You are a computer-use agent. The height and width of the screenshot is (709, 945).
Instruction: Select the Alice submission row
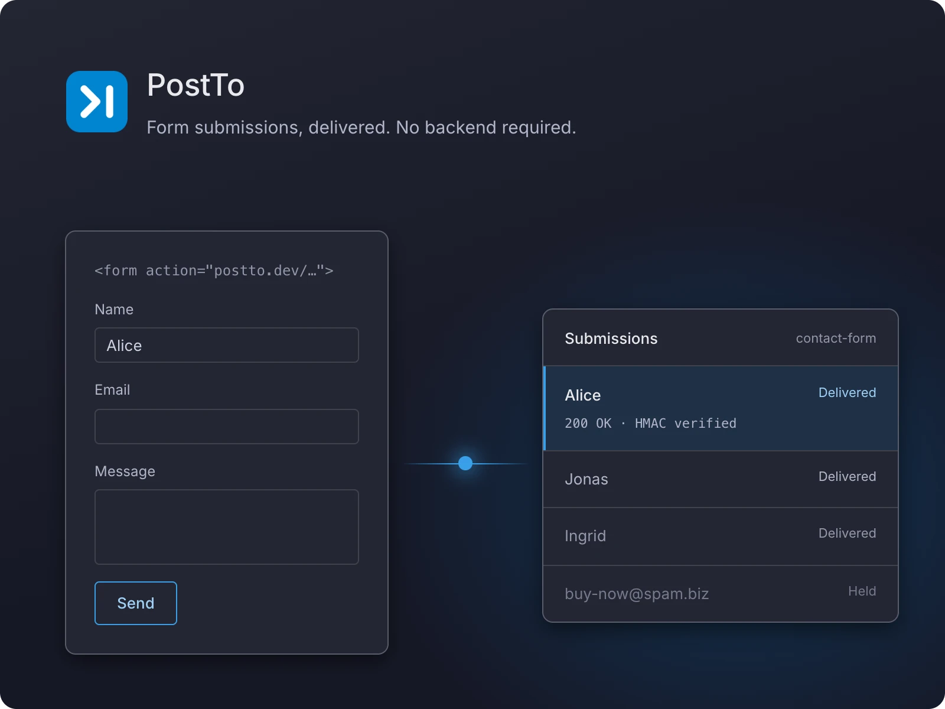721,408
